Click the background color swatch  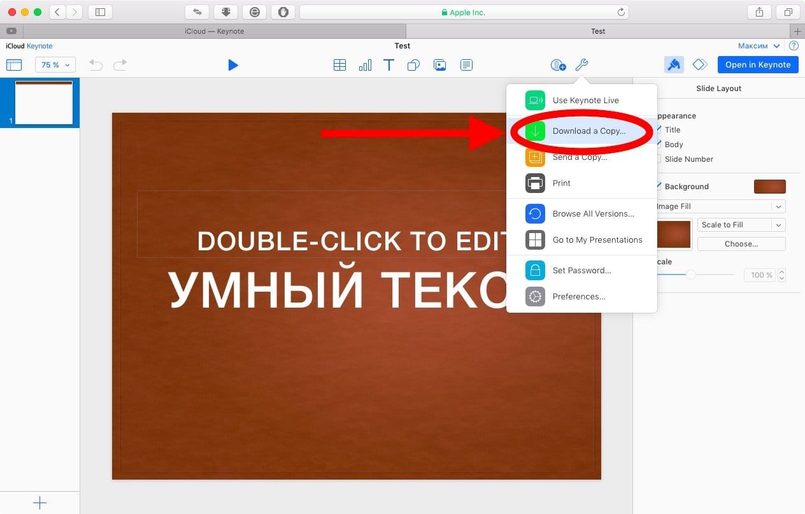770,187
